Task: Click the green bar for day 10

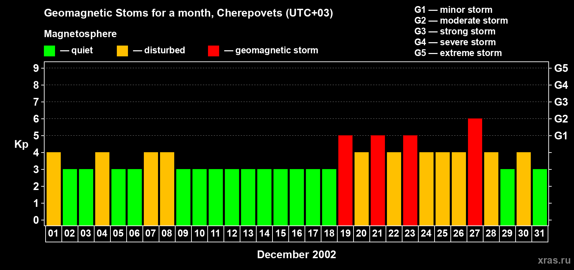Action: point(200,197)
